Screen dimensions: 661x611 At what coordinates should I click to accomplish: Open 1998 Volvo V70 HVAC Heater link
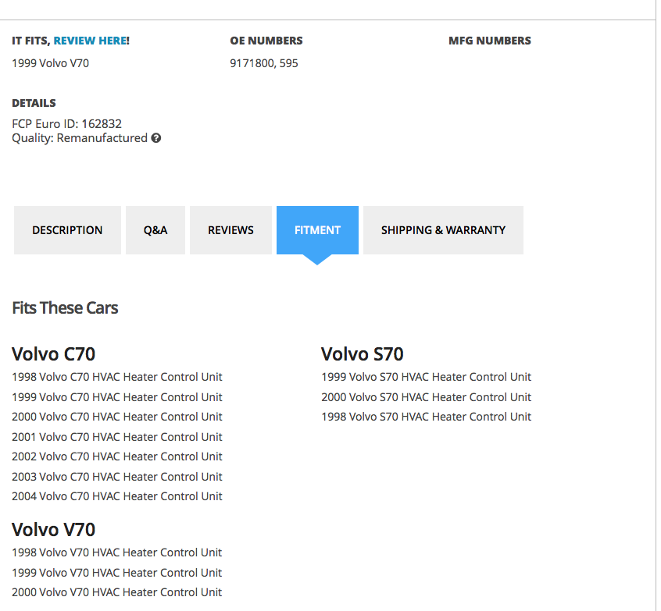point(117,552)
